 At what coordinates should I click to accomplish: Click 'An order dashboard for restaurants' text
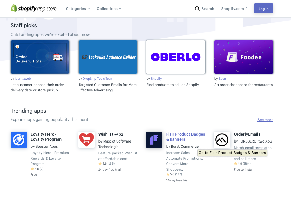(243, 85)
